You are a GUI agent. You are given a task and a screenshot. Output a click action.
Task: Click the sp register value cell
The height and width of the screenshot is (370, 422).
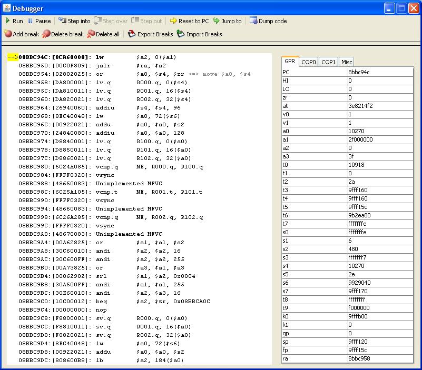[x=380, y=342]
